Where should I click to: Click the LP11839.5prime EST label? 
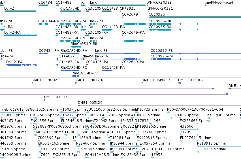pyautogui.click(x=87, y=138)
